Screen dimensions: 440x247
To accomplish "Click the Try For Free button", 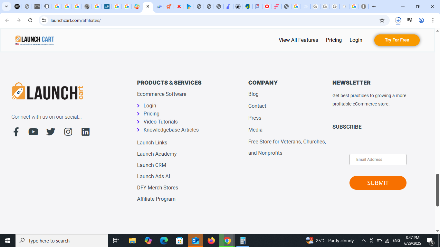I will click(397, 40).
